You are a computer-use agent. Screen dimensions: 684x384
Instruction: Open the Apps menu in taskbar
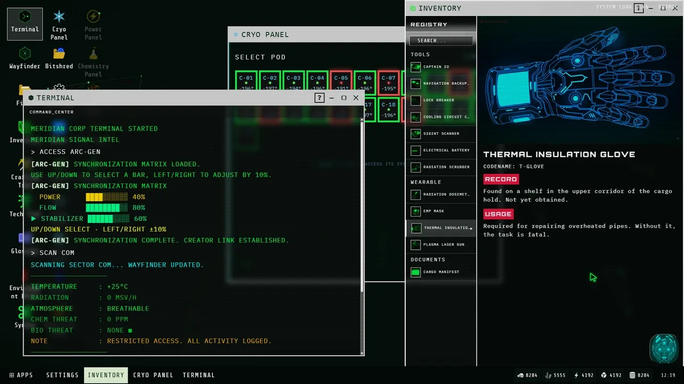[21, 375]
